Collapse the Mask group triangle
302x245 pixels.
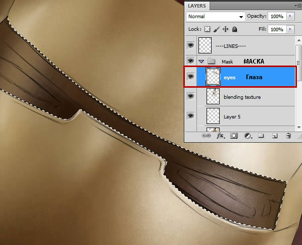click(x=201, y=62)
